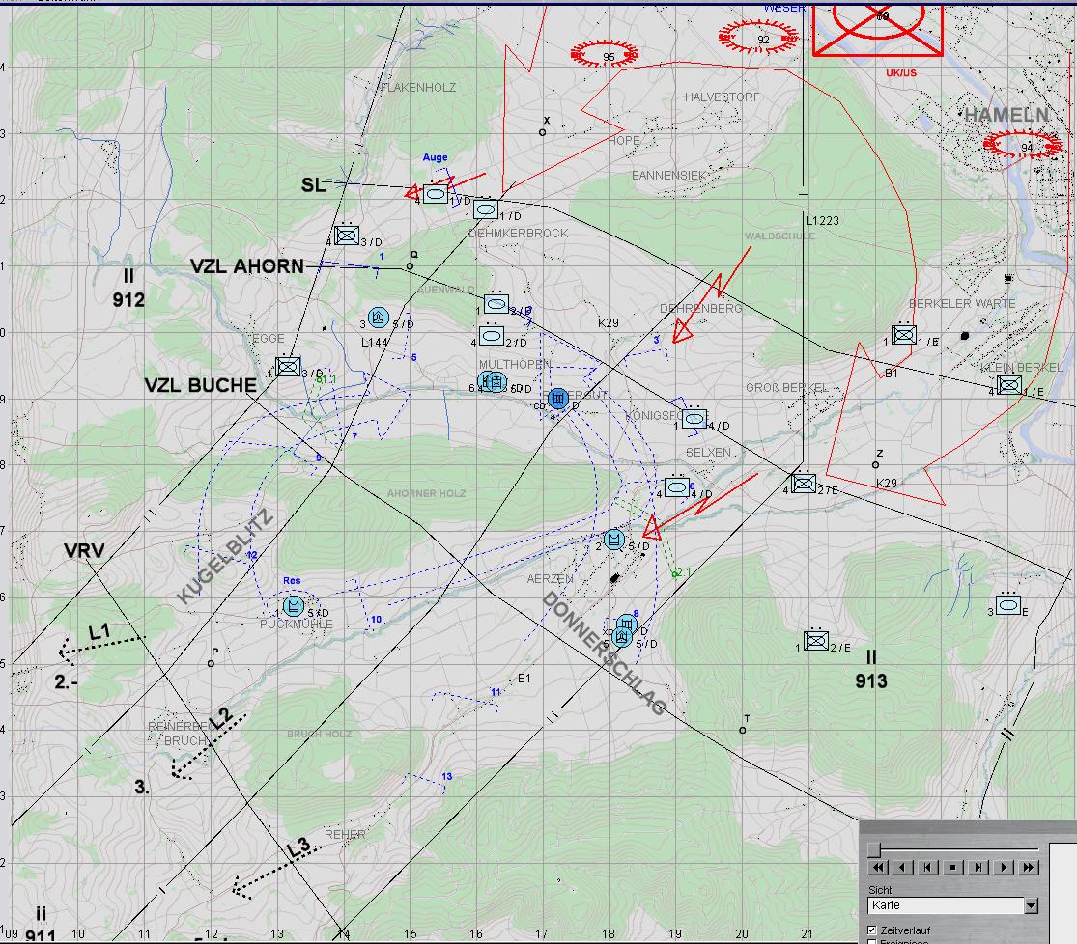Rewind fast with double-left arrow button

click(x=878, y=868)
